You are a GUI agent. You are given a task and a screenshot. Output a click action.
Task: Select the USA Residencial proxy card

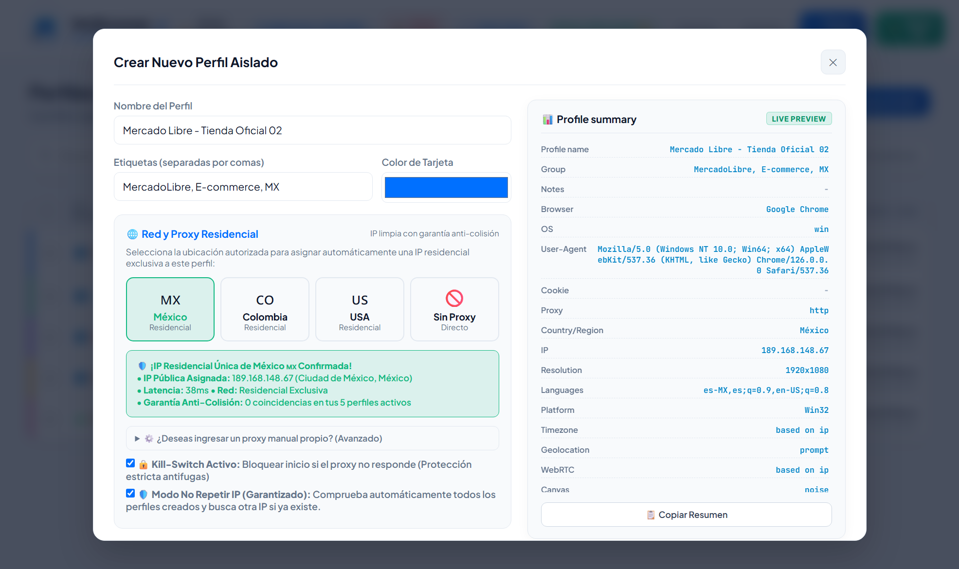click(x=360, y=309)
